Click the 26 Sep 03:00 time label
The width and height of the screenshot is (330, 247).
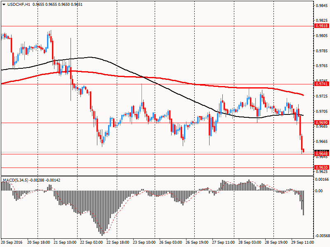170,243
